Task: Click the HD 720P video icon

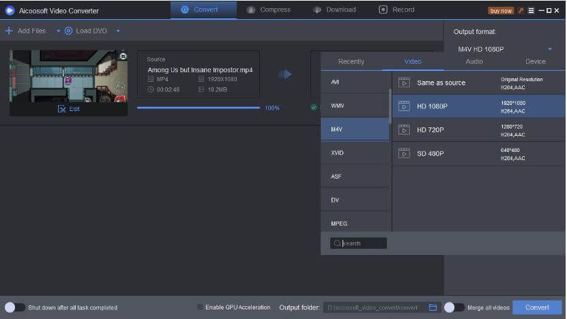Action: (404, 130)
